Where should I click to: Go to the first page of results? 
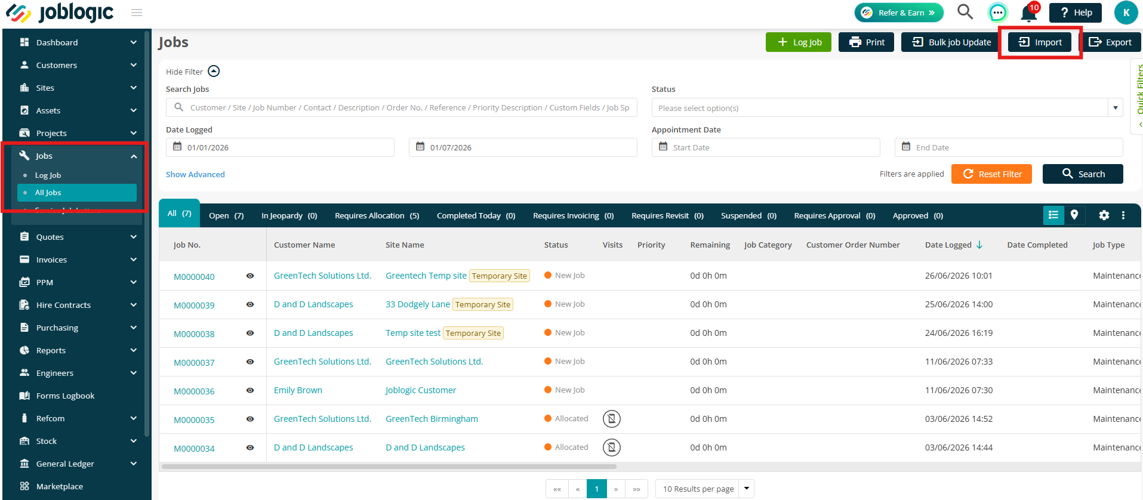point(557,489)
